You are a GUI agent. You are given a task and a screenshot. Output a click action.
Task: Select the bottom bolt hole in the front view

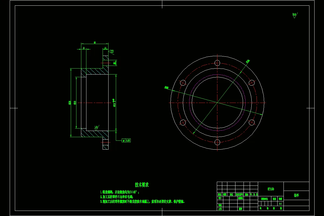coord(217,142)
